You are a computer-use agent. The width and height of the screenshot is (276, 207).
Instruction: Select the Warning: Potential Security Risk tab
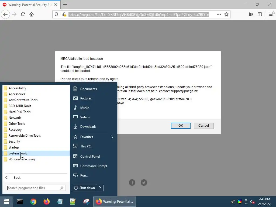[30, 5]
